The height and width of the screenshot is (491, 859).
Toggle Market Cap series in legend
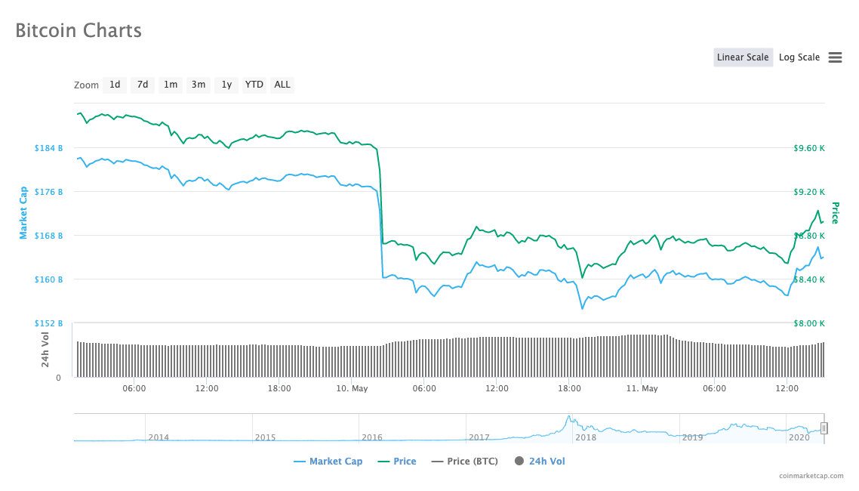point(328,462)
